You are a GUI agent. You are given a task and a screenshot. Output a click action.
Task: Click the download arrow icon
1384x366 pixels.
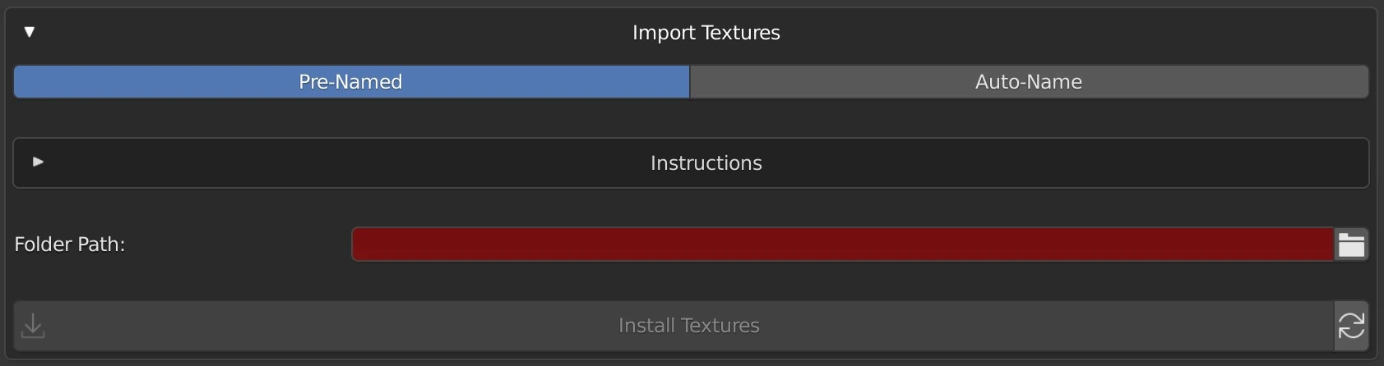(x=33, y=326)
